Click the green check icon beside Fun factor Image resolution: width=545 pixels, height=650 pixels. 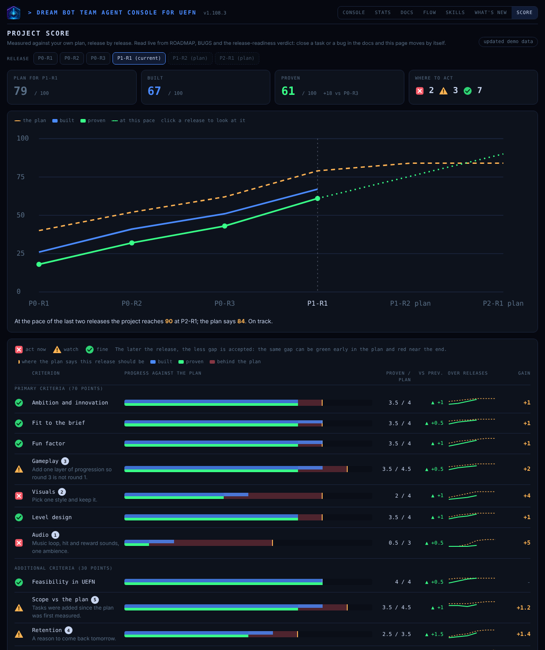pos(19,444)
